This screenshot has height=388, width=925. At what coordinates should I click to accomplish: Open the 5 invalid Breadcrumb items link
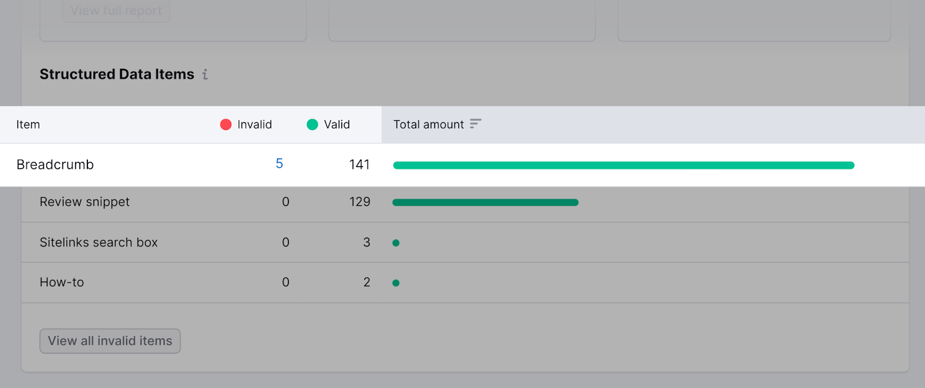(x=279, y=164)
